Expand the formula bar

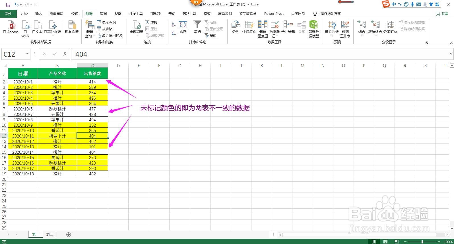pyautogui.click(x=451, y=54)
